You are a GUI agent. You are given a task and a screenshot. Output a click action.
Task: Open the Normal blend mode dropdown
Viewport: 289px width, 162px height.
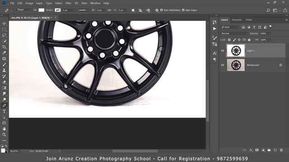[x=234, y=33]
